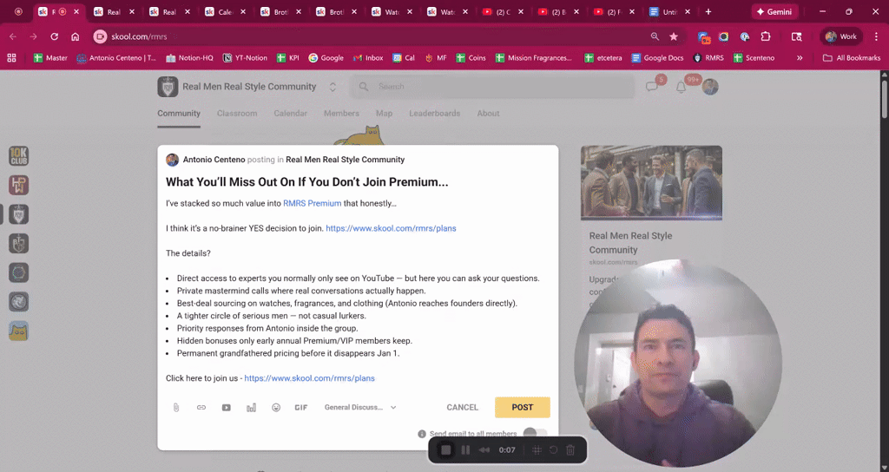Image resolution: width=889 pixels, height=472 pixels.
Task: Switch to the Calendar tab
Action: coord(290,114)
